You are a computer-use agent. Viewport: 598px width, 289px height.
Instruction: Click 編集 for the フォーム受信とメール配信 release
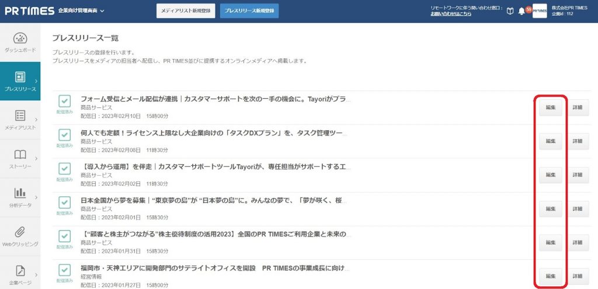pyautogui.click(x=550, y=107)
